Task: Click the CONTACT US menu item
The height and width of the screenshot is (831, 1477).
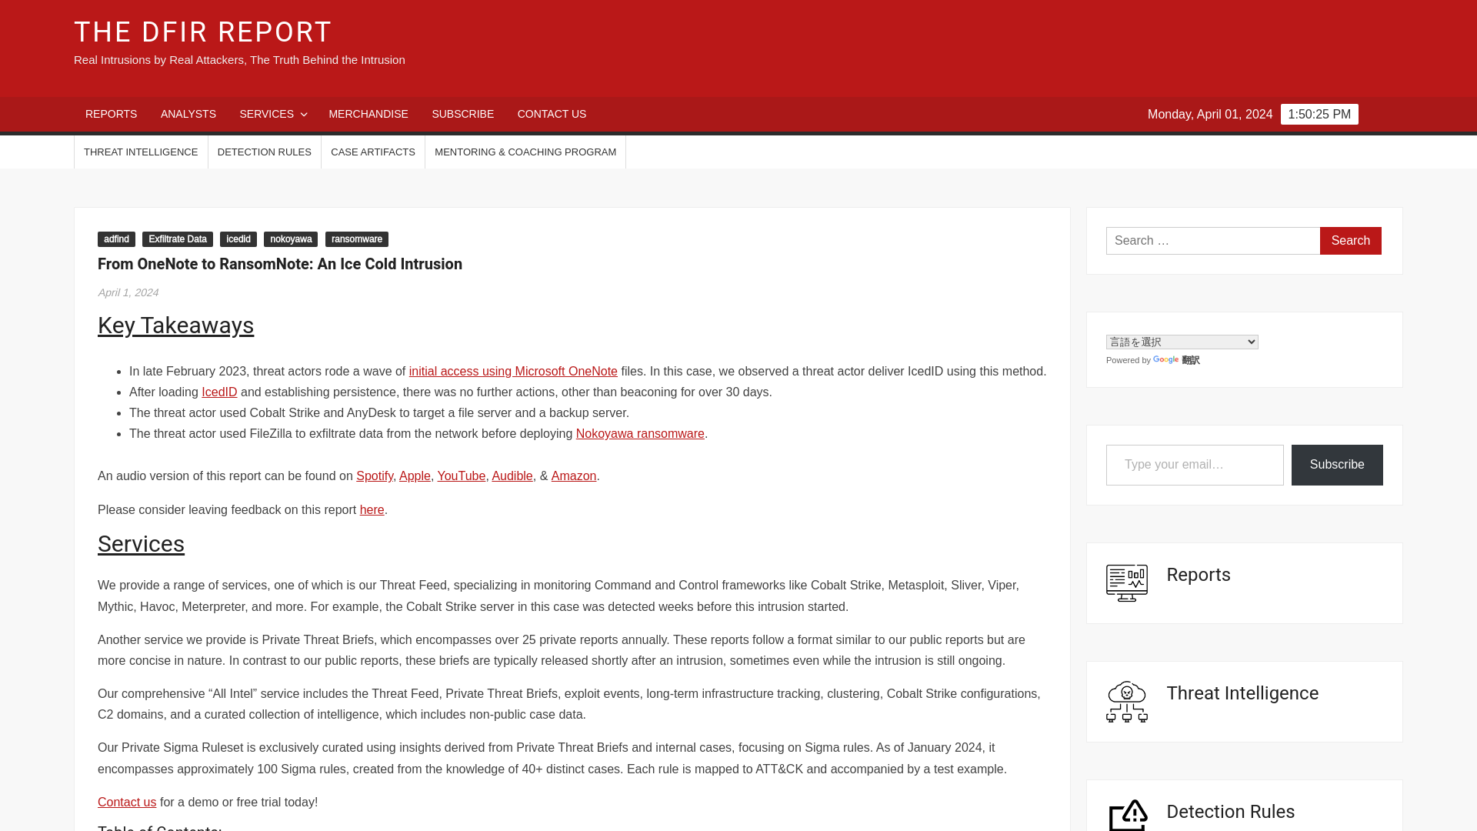Action: [551, 115]
